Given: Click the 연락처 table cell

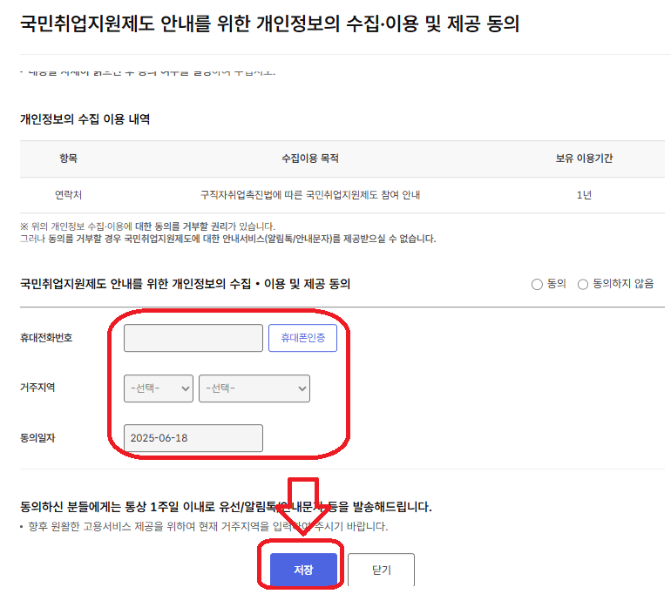Looking at the screenshot, I should click(x=68, y=195).
